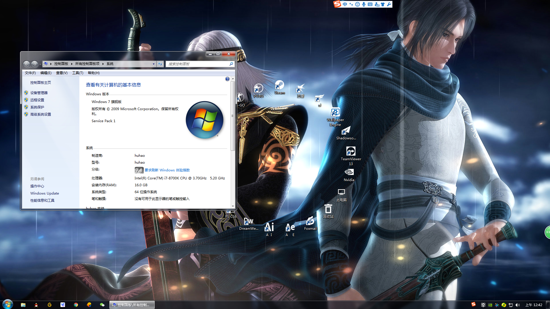Open 设备管理器 from the sidebar
Image resolution: width=550 pixels, height=309 pixels.
point(39,93)
